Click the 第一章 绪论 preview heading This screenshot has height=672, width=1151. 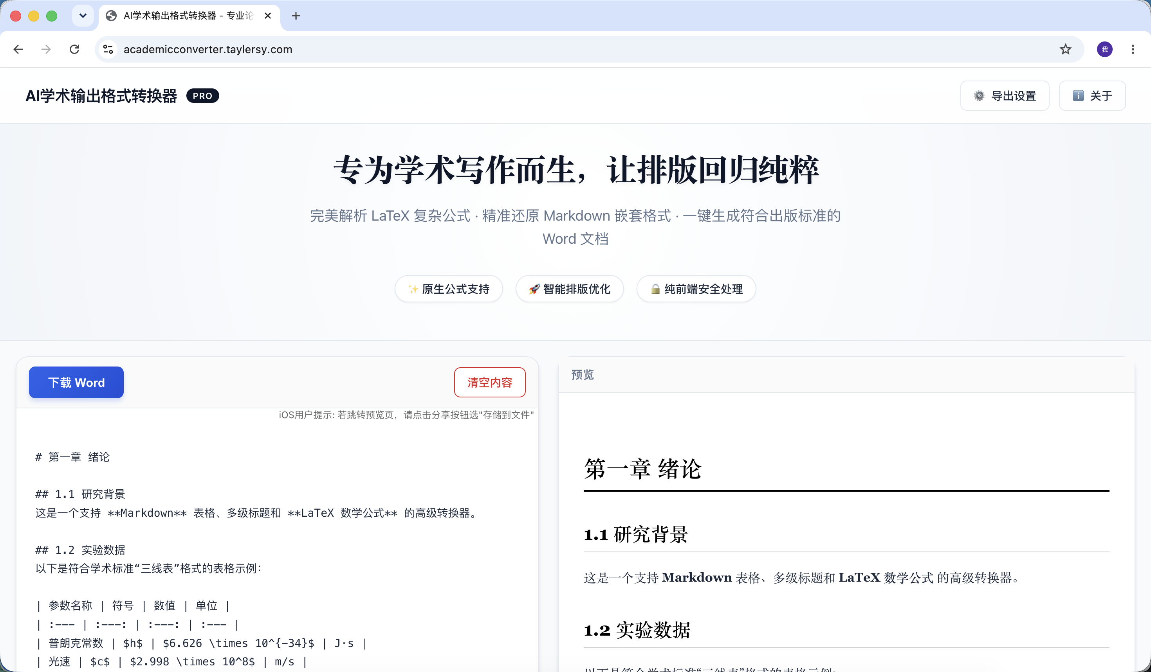pos(642,469)
